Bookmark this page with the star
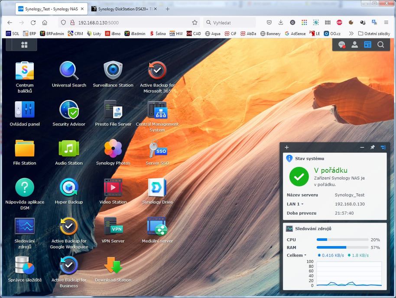The width and height of the screenshot is (396, 298). click(195, 22)
